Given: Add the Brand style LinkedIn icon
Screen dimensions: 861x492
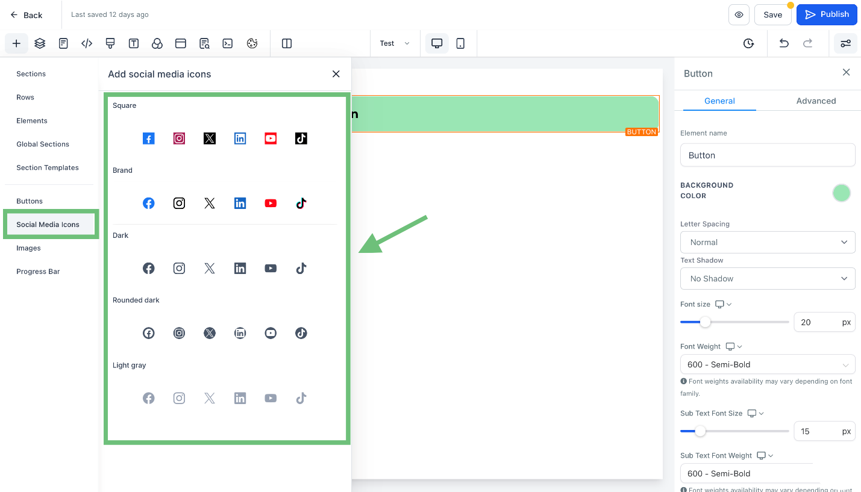Looking at the screenshot, I should 240,203.
